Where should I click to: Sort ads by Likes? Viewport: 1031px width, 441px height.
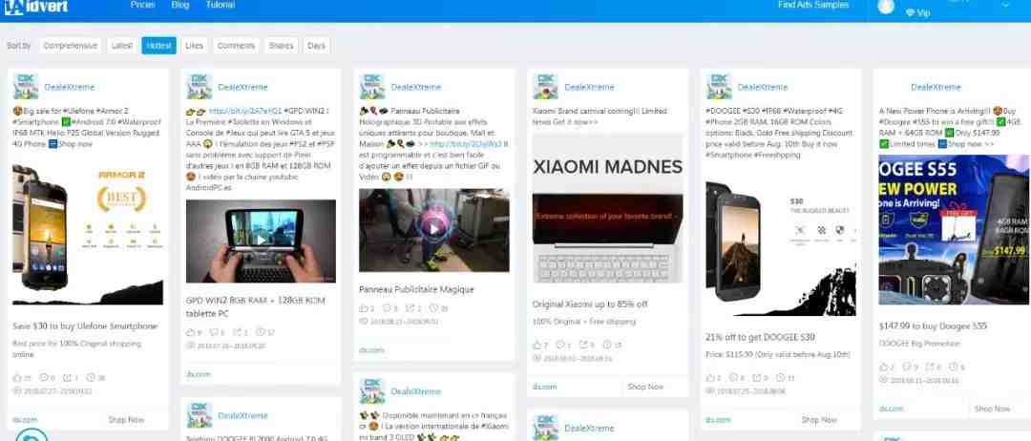tap(195, 46)
